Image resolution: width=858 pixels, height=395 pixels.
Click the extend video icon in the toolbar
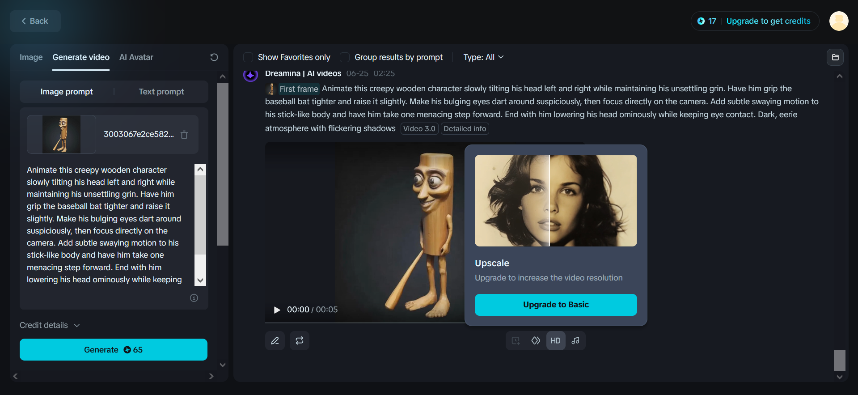pos(516,341)
